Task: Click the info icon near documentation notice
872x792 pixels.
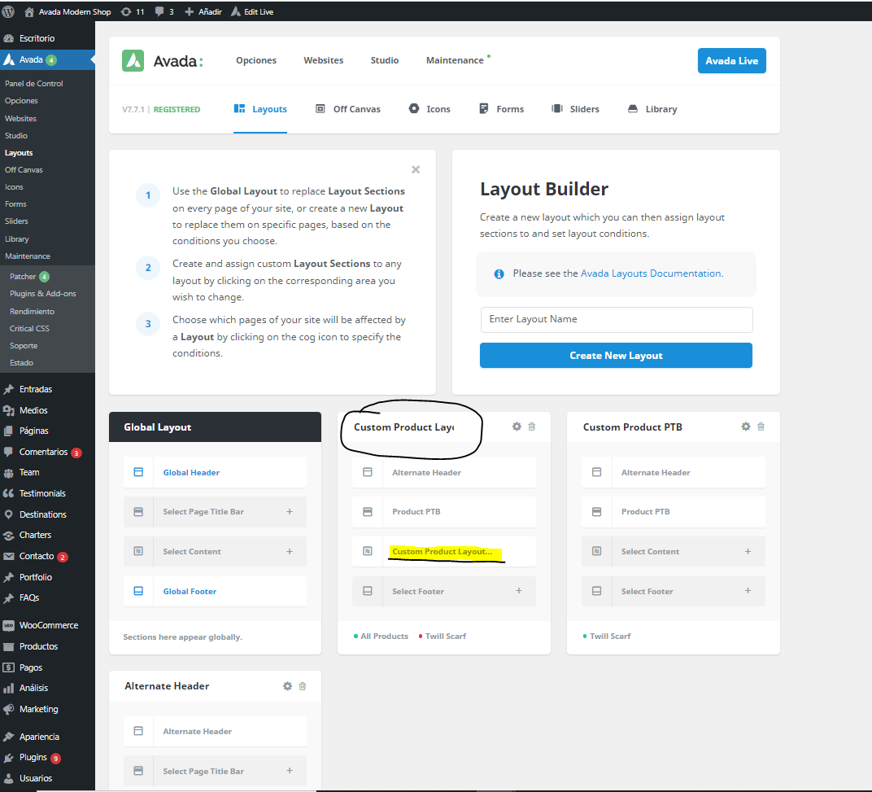Action: 499,273
